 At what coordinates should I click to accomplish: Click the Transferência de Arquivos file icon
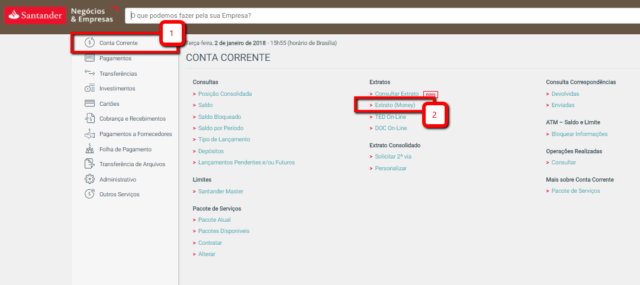pos(89,164)
